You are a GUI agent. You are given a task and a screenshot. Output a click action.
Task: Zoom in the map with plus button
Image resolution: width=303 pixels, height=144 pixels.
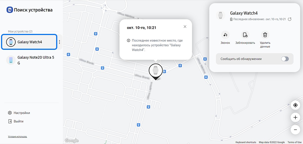[x=295, y=117]
